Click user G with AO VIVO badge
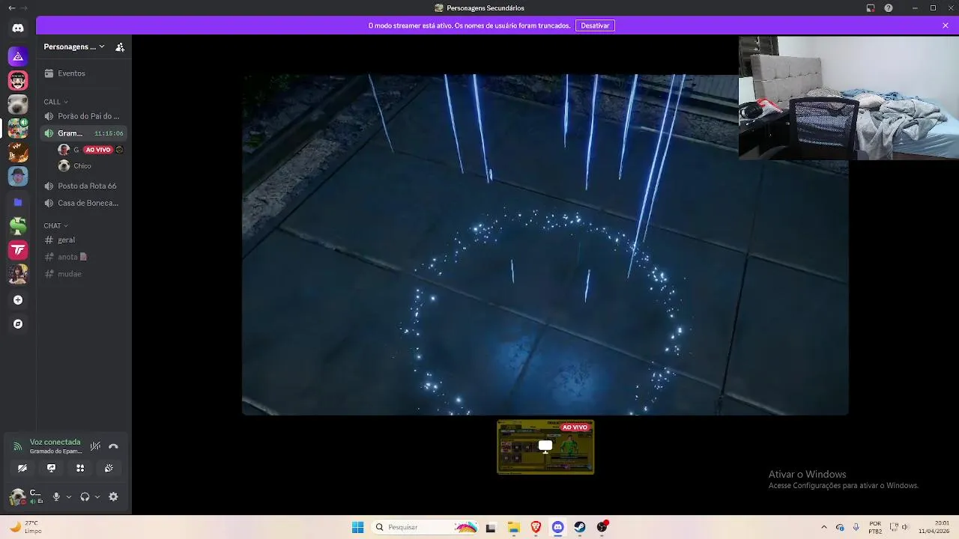The width and height of the screenshot is (959, 539). pyautogui.click(x=90, y=150)
